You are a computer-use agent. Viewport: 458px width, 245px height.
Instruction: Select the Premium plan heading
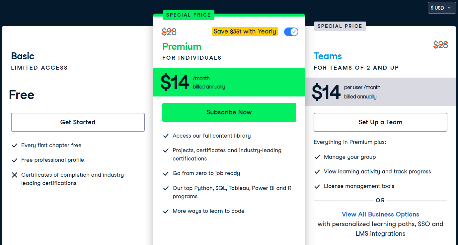pyautogui.click(x=182, y=46)
